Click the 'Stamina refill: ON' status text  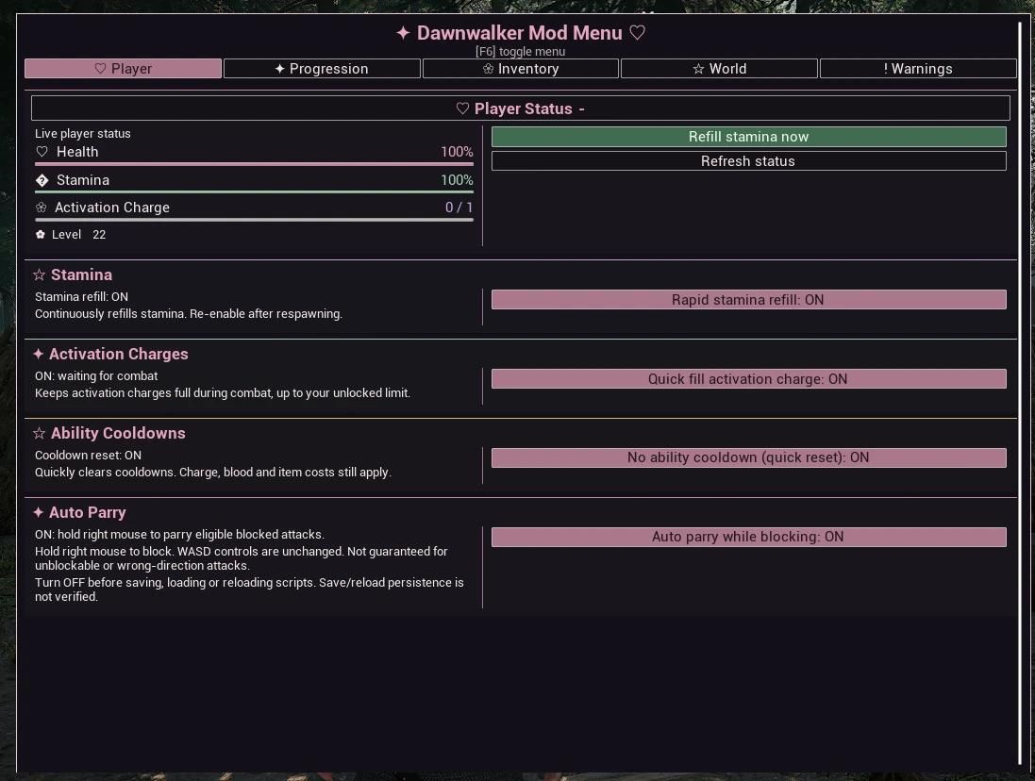pos(81,297)
